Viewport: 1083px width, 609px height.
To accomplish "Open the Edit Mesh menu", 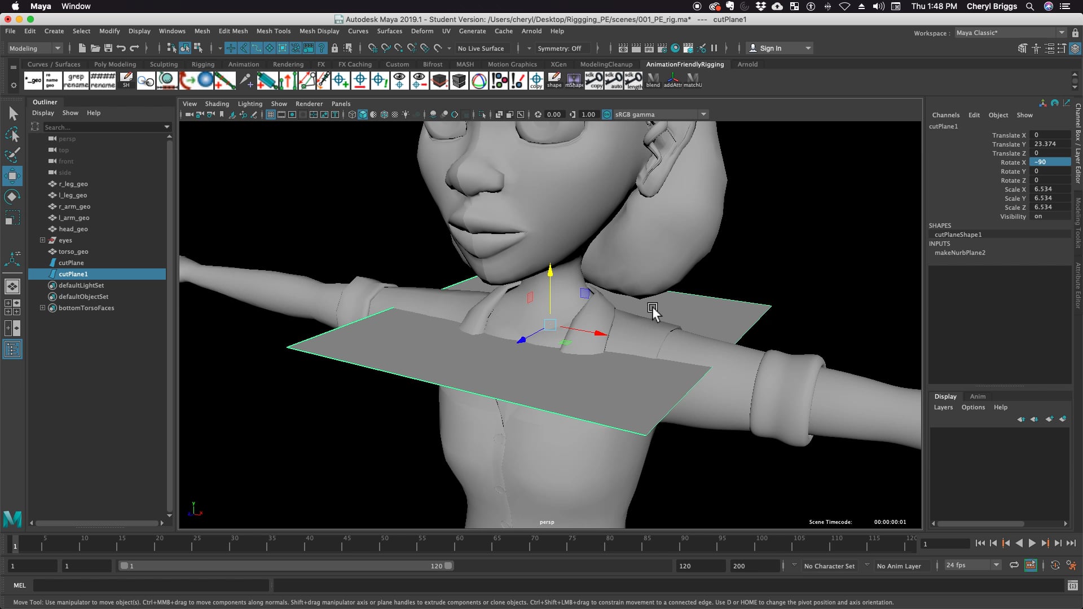I will click(233, 31).
